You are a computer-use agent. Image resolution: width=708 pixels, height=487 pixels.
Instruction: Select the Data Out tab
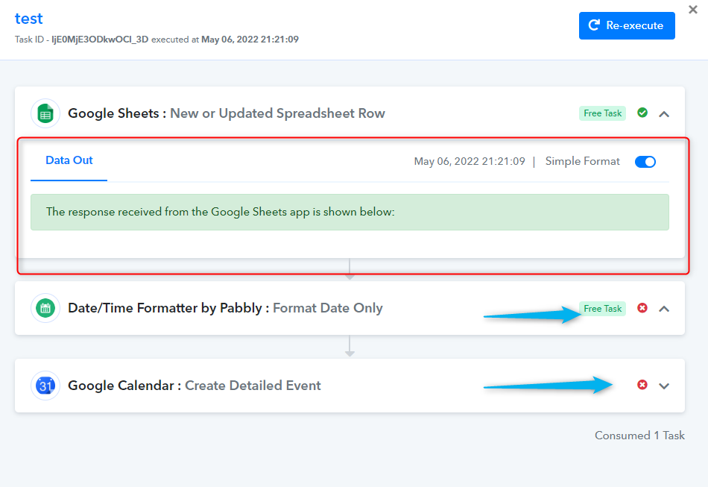[69, 161]
